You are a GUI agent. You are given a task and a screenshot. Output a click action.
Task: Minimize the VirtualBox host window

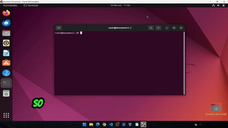(210, 1)
